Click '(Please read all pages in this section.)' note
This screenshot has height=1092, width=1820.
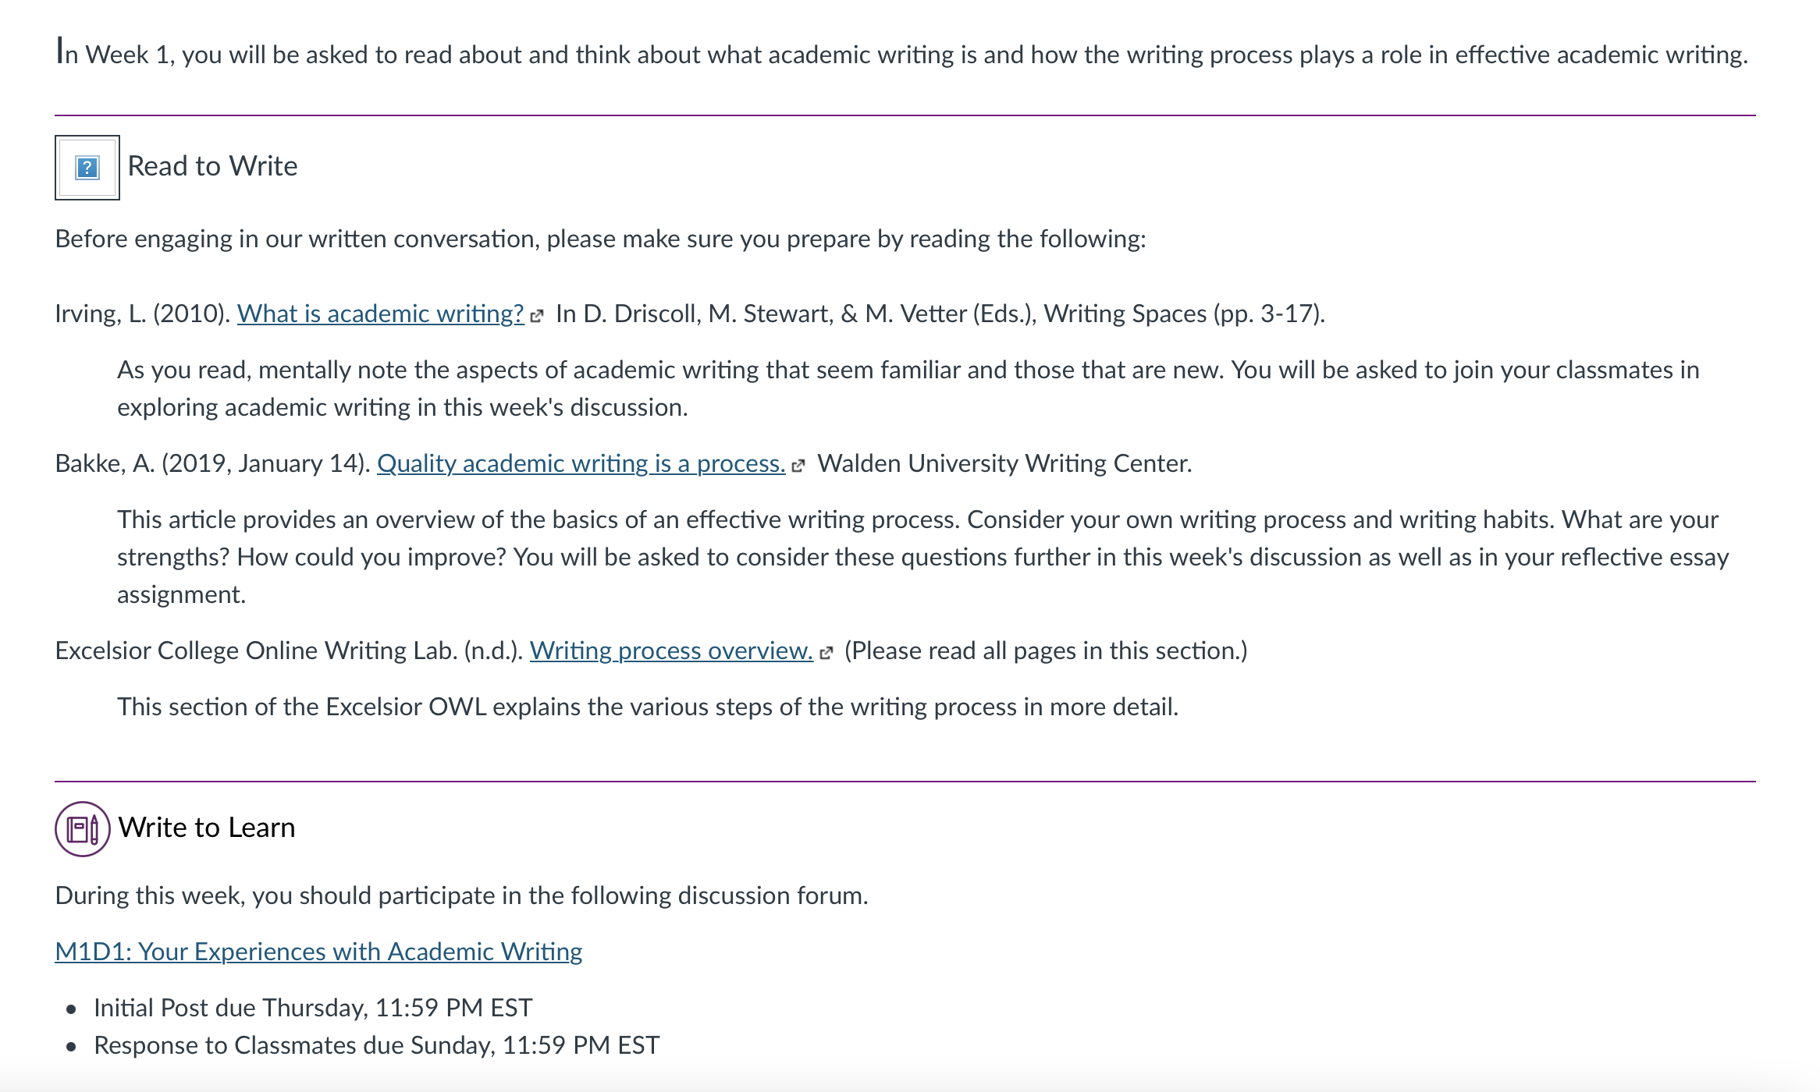point(1046,651)
